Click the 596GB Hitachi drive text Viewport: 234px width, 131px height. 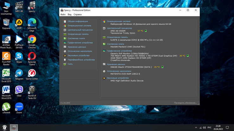point(131,67)
